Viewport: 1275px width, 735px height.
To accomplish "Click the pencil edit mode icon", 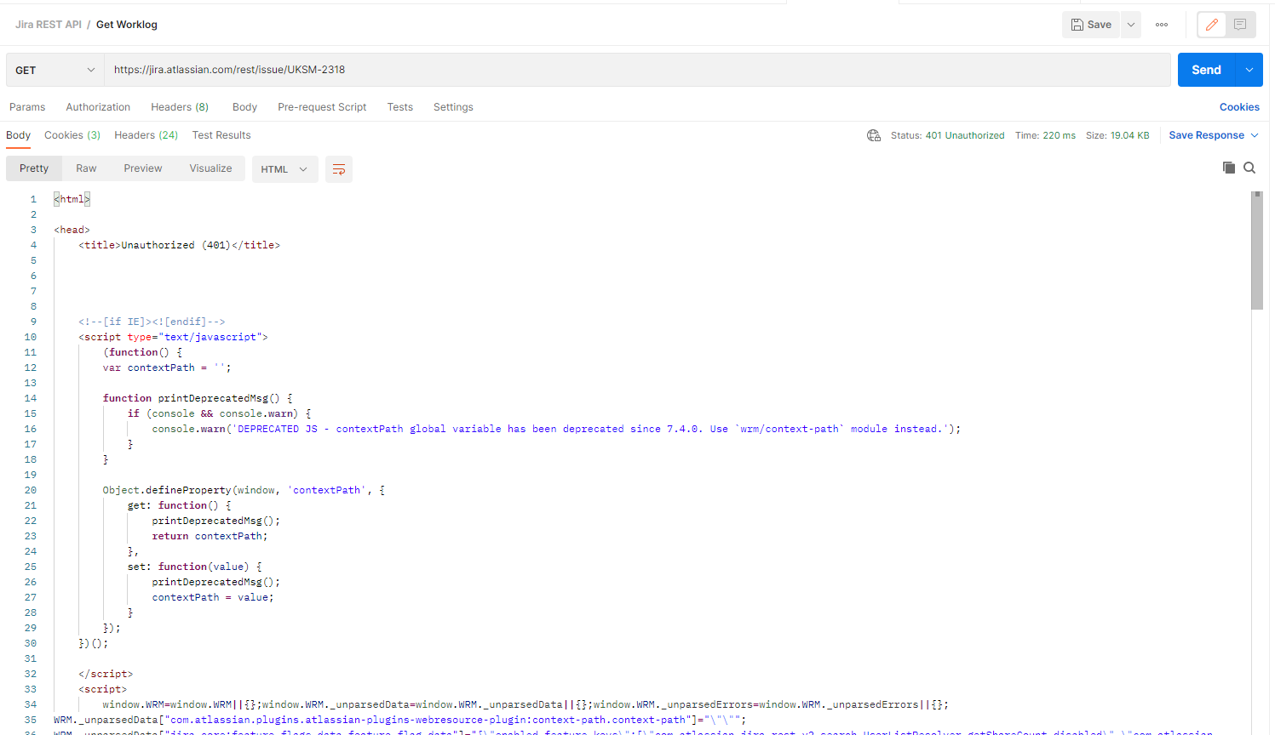I will (1211, 25).
